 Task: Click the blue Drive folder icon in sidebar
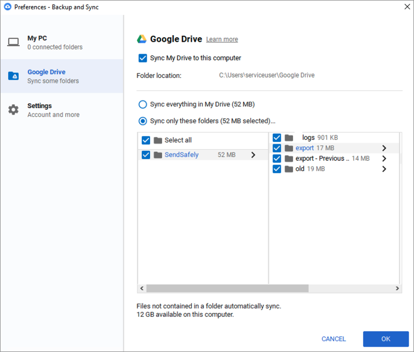[14, 76]
